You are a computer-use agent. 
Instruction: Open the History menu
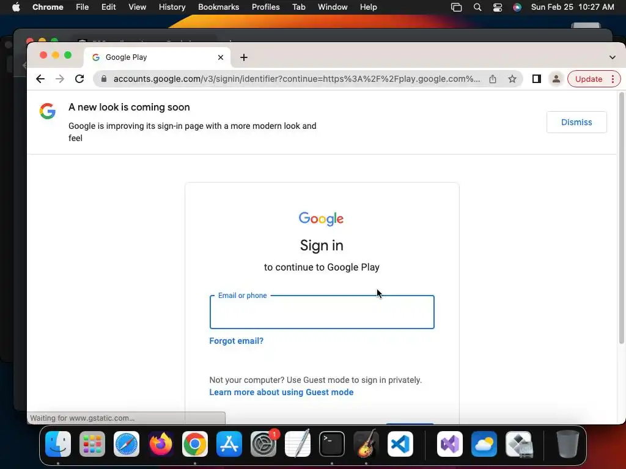[172, 7]
